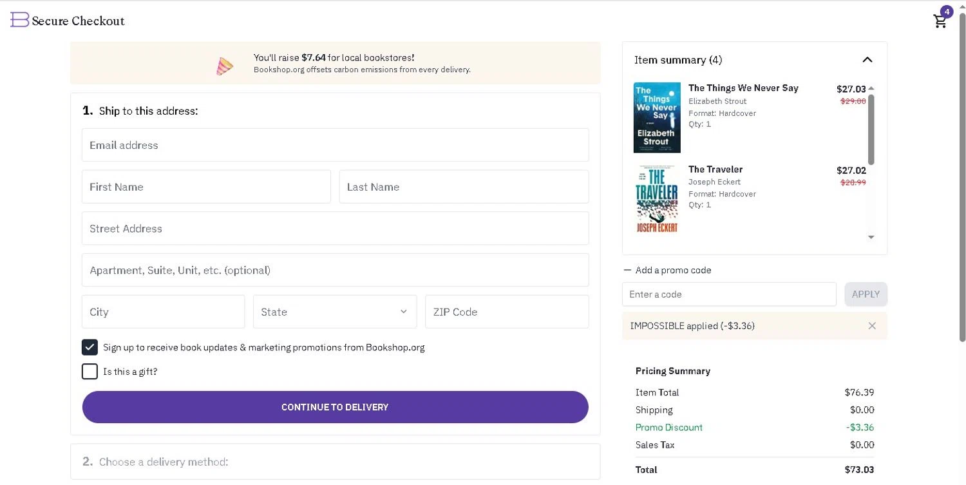The height and width of the screenshot is (485, 966).
Task: Focus the Email address field
Action: (335, 145)
